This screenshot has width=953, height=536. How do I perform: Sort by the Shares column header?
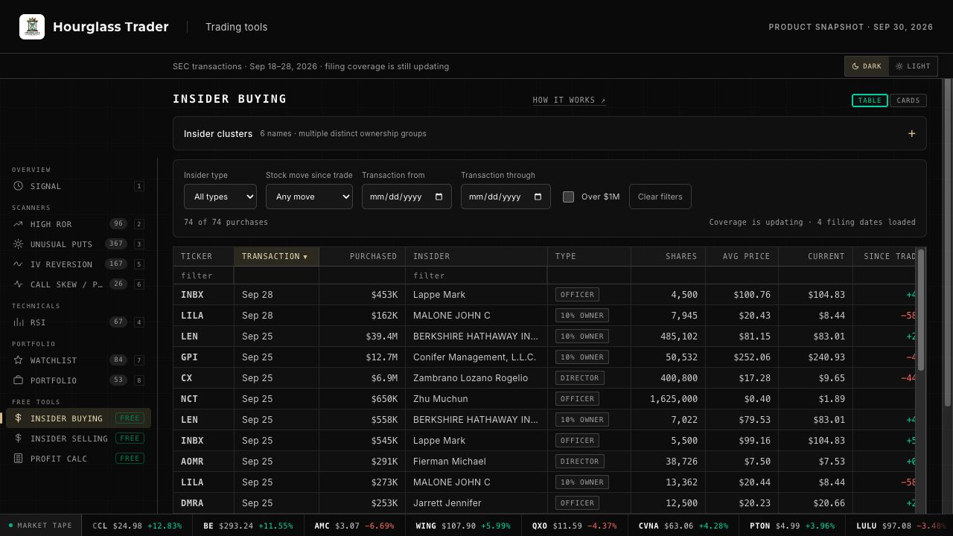(668, 256)
